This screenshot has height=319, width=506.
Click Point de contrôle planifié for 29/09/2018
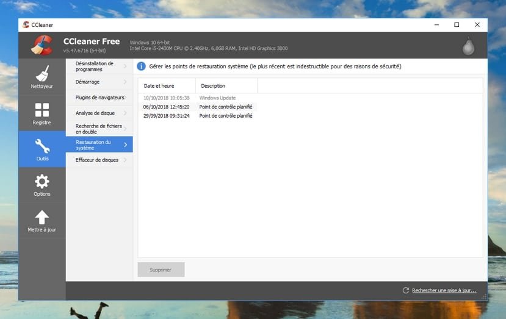click(226, 116)
